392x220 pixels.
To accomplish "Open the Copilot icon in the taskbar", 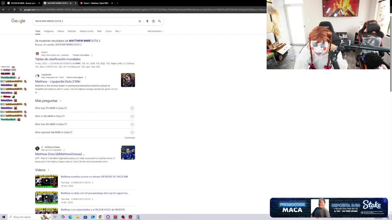I will 63,217.
